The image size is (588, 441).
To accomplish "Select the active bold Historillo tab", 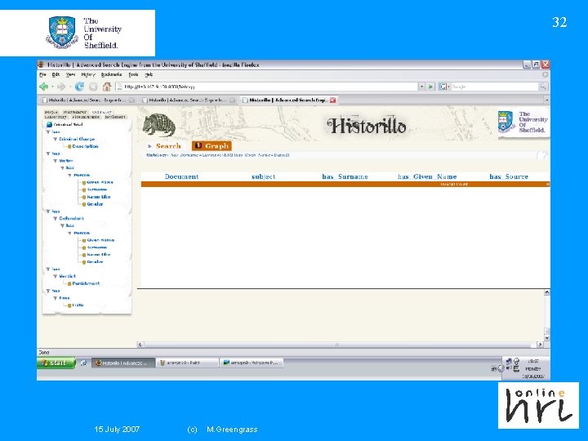I will click(x=289, y=100).
